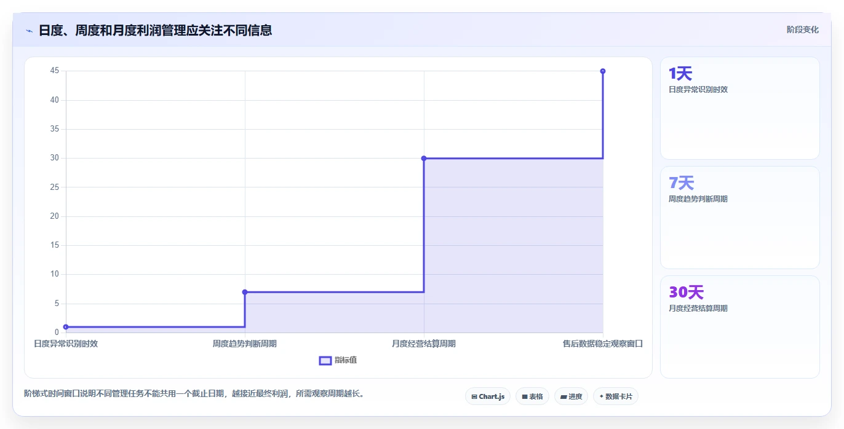
Task: Open the 7天 data card
Action: pyautogui.click(x=740, y=218)
